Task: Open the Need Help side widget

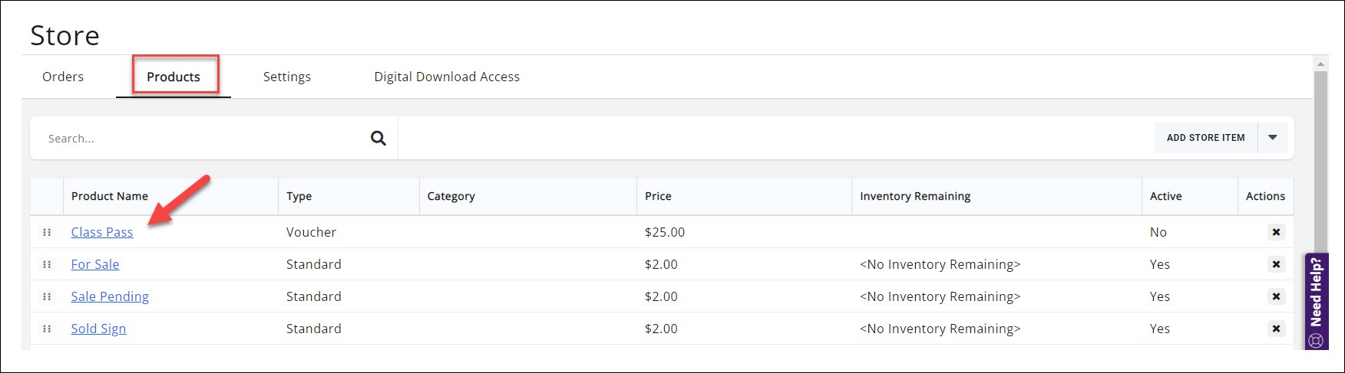Action: coord(1317,301)
